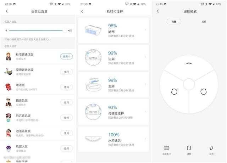Screen dimensions: 227x163
Task: Select 使用 for 机器人版 voice pack
Action: pos(66,148)
